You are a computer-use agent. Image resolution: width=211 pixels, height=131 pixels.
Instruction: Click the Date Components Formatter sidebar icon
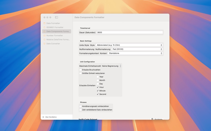[x=44, y=31]
